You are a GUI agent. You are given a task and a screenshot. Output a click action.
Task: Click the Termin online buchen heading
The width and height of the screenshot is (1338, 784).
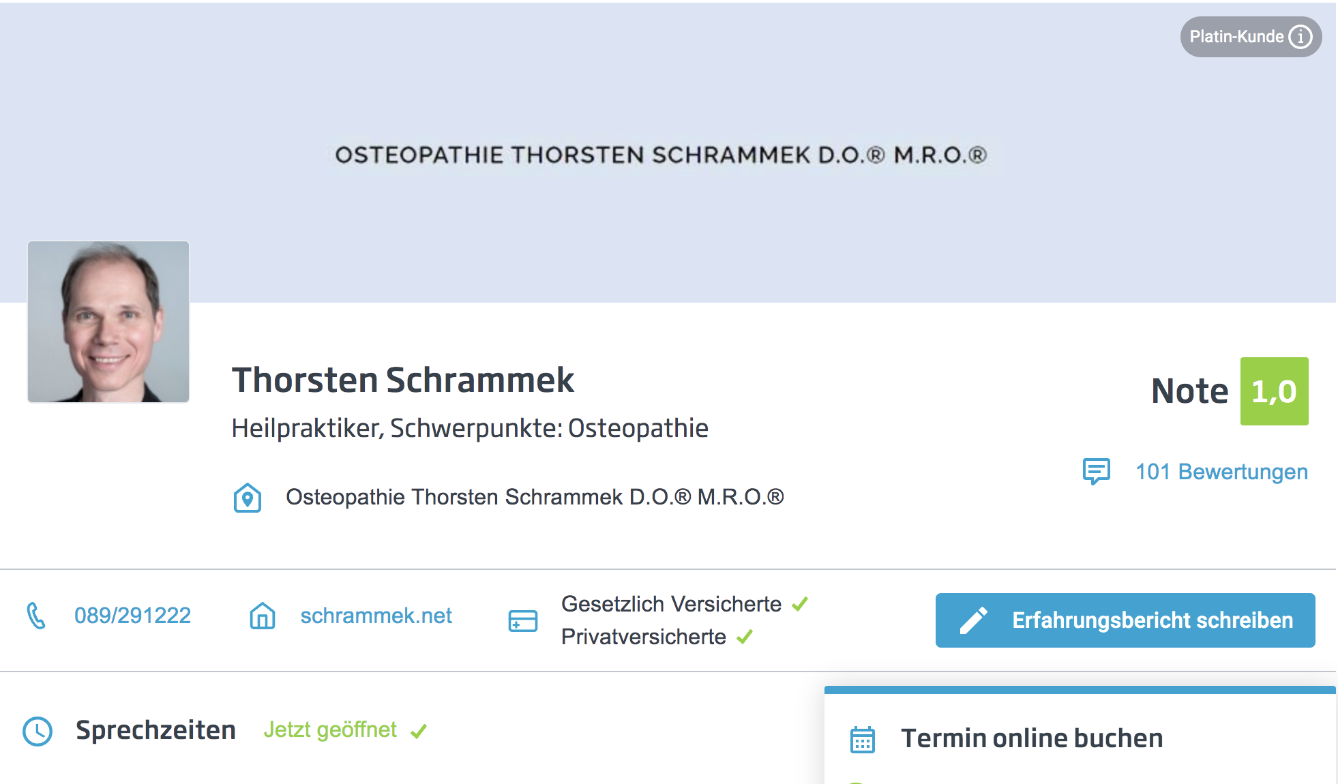tap(1032, 738)
